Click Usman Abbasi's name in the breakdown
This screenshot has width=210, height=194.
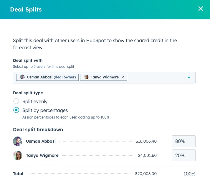tap(41, 141)
